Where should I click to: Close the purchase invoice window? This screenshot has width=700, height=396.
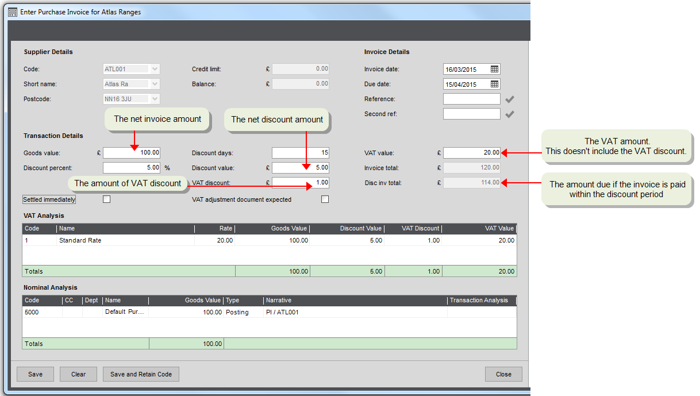pos(503,374)
